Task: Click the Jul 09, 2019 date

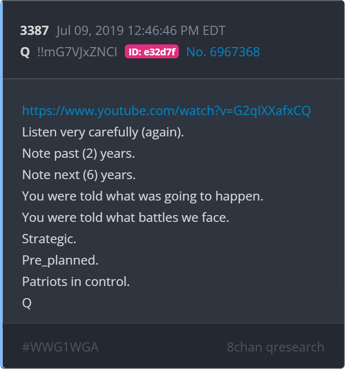Action: [90, 31]
